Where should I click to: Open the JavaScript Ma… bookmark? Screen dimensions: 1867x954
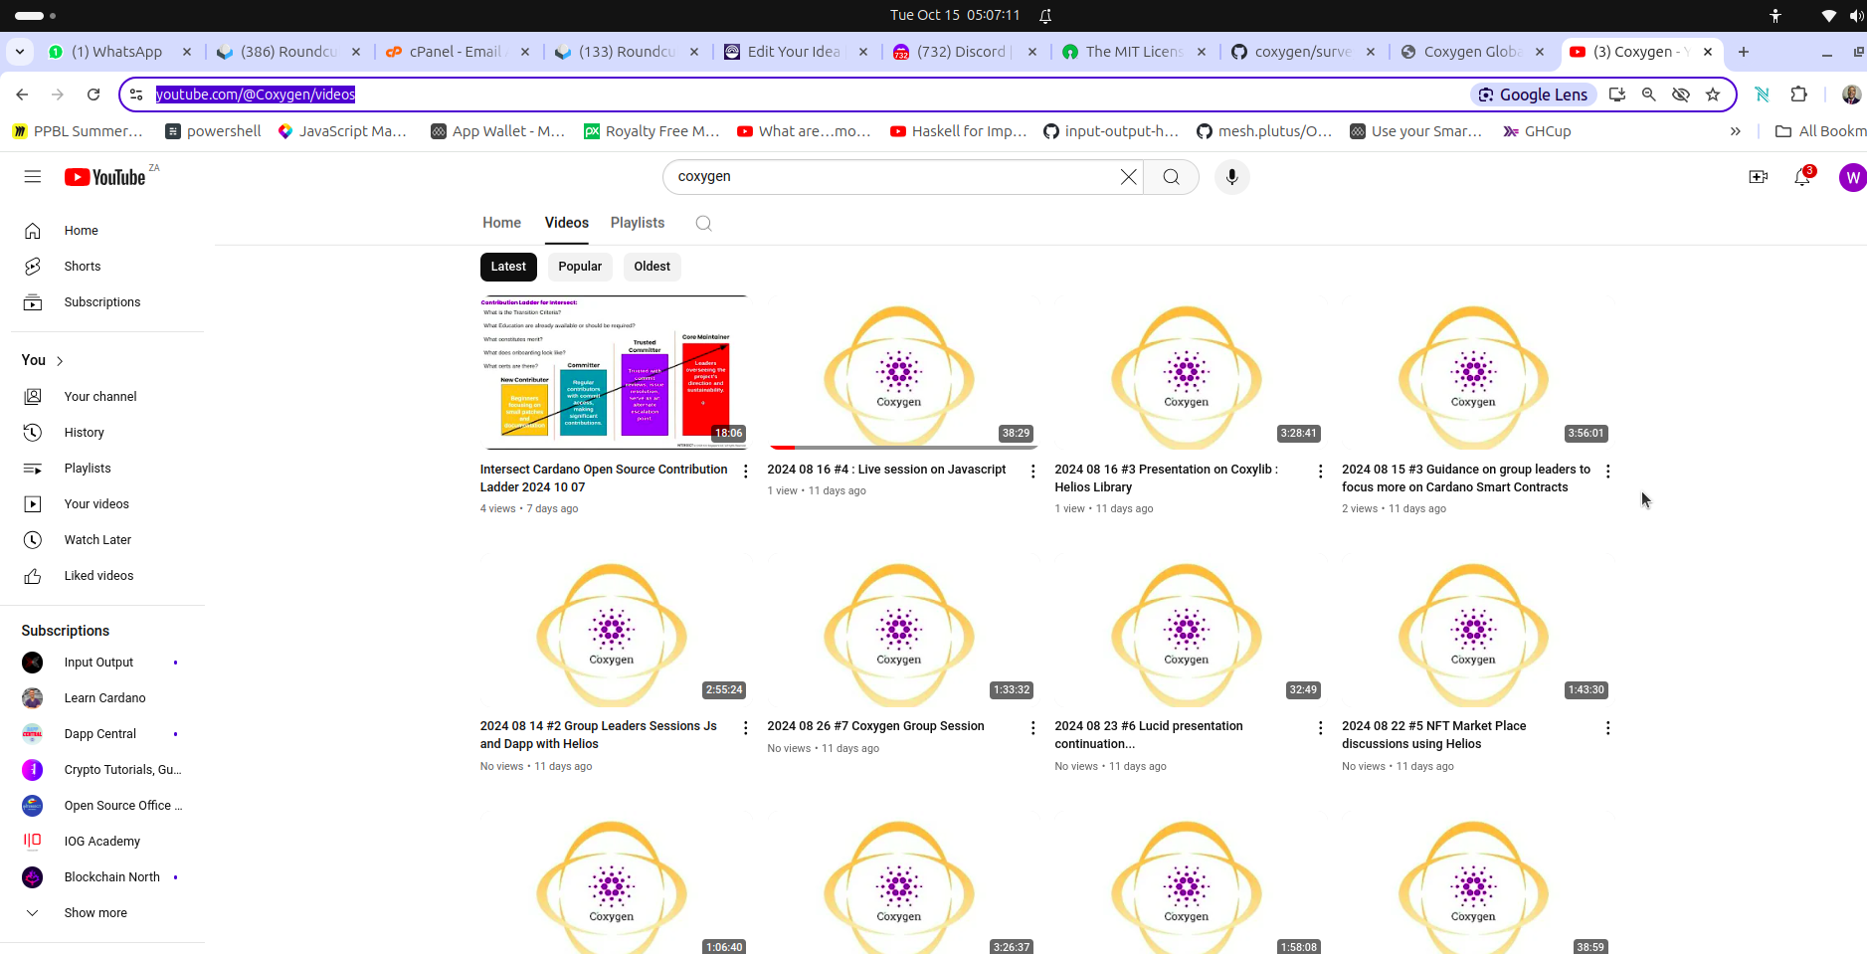tap(342, 131)
